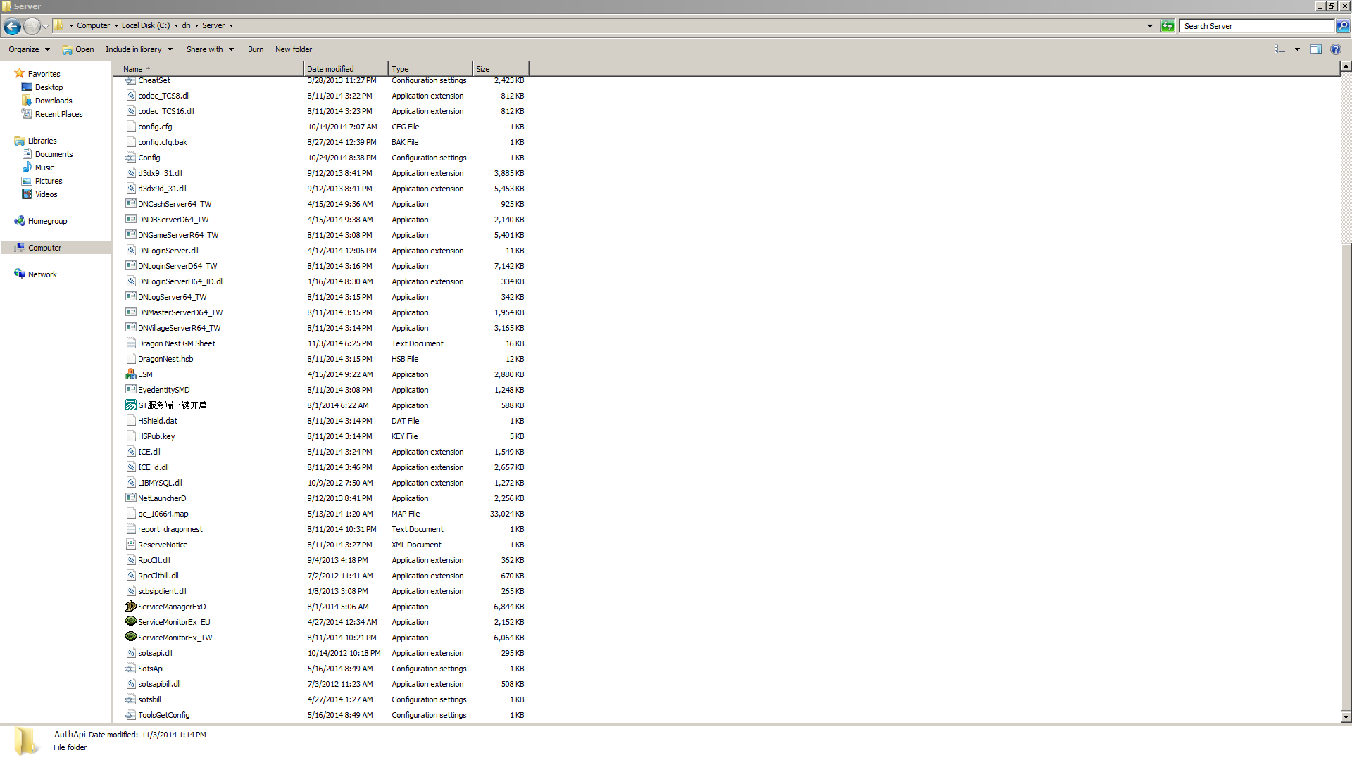The width and height of the screenshot is (1352, 760).
Task: Click the vertical scrollbar down arrow
Action: click(1346, 717)
